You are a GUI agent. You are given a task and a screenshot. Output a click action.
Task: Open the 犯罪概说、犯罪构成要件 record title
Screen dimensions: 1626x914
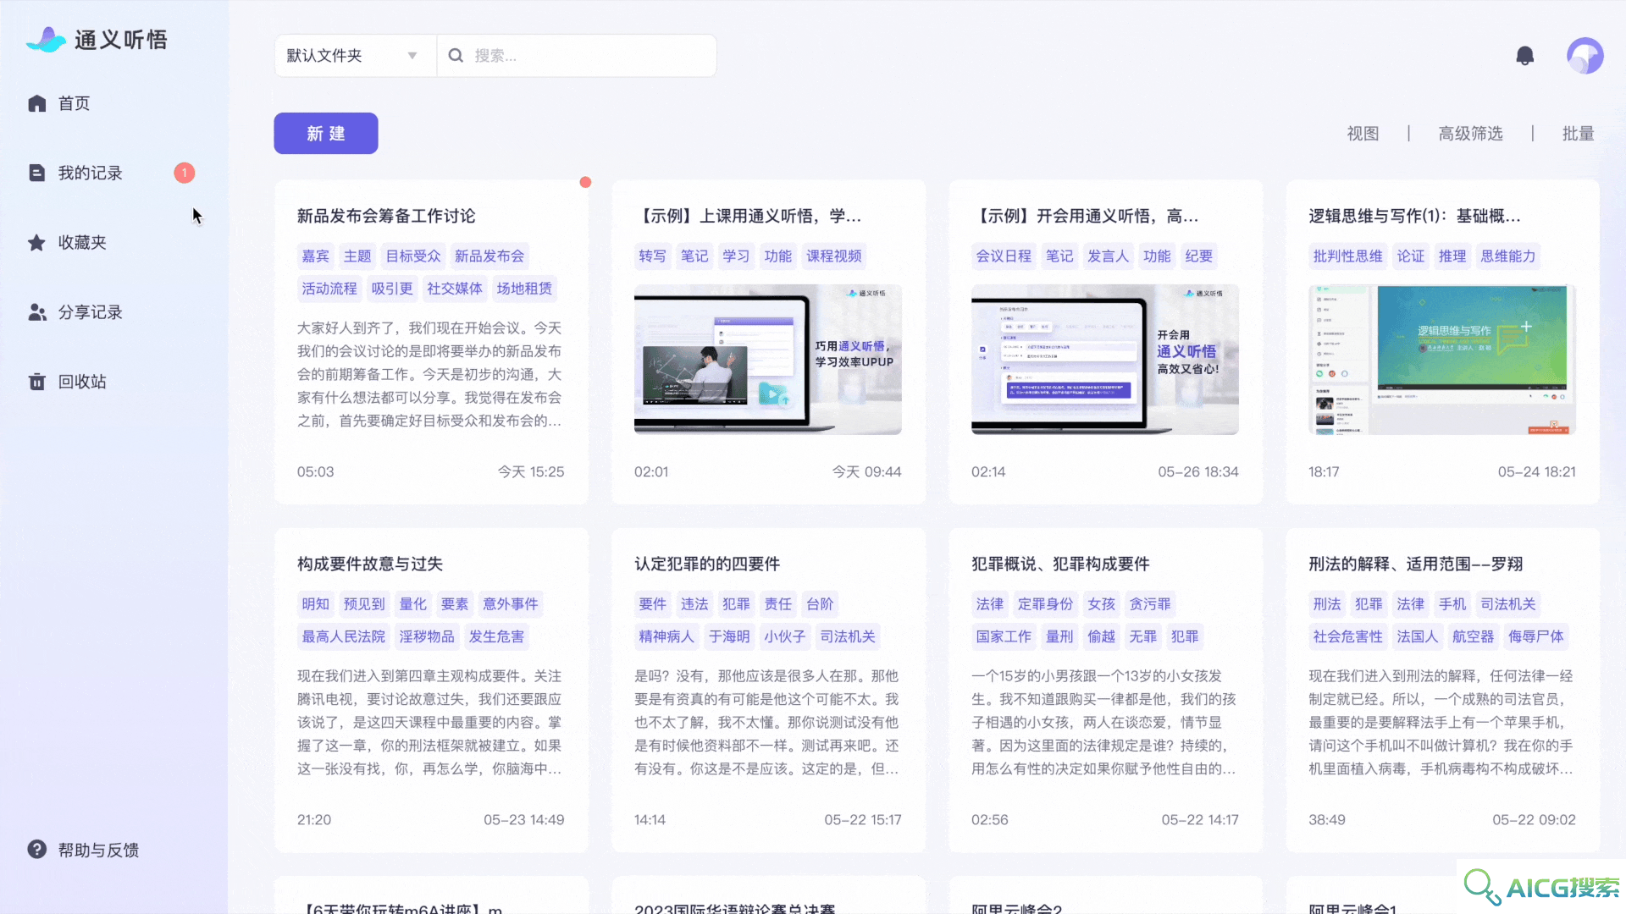click(x=1060, y=564)
